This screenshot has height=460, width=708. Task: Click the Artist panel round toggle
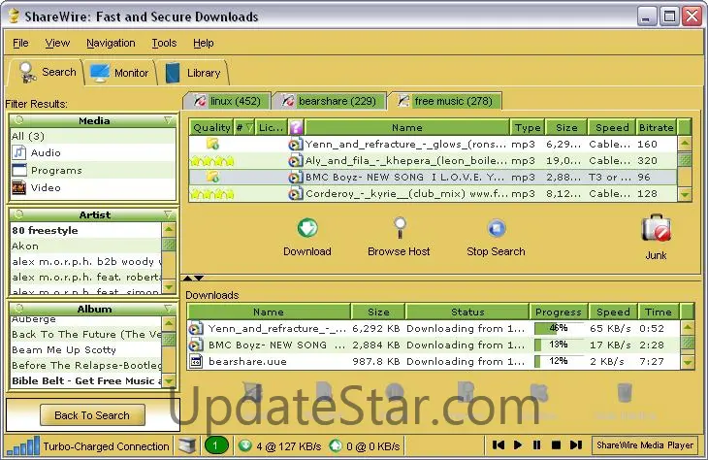coord(19,214)
